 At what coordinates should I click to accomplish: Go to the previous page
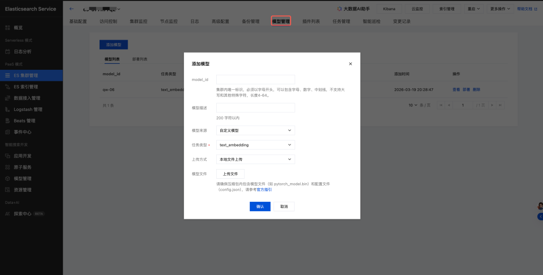click(x=449, y=105)
